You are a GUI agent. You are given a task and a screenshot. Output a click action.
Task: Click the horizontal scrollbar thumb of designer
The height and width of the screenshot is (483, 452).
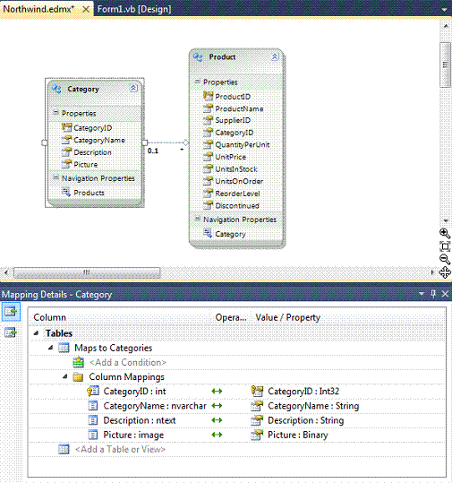(87, 272)
